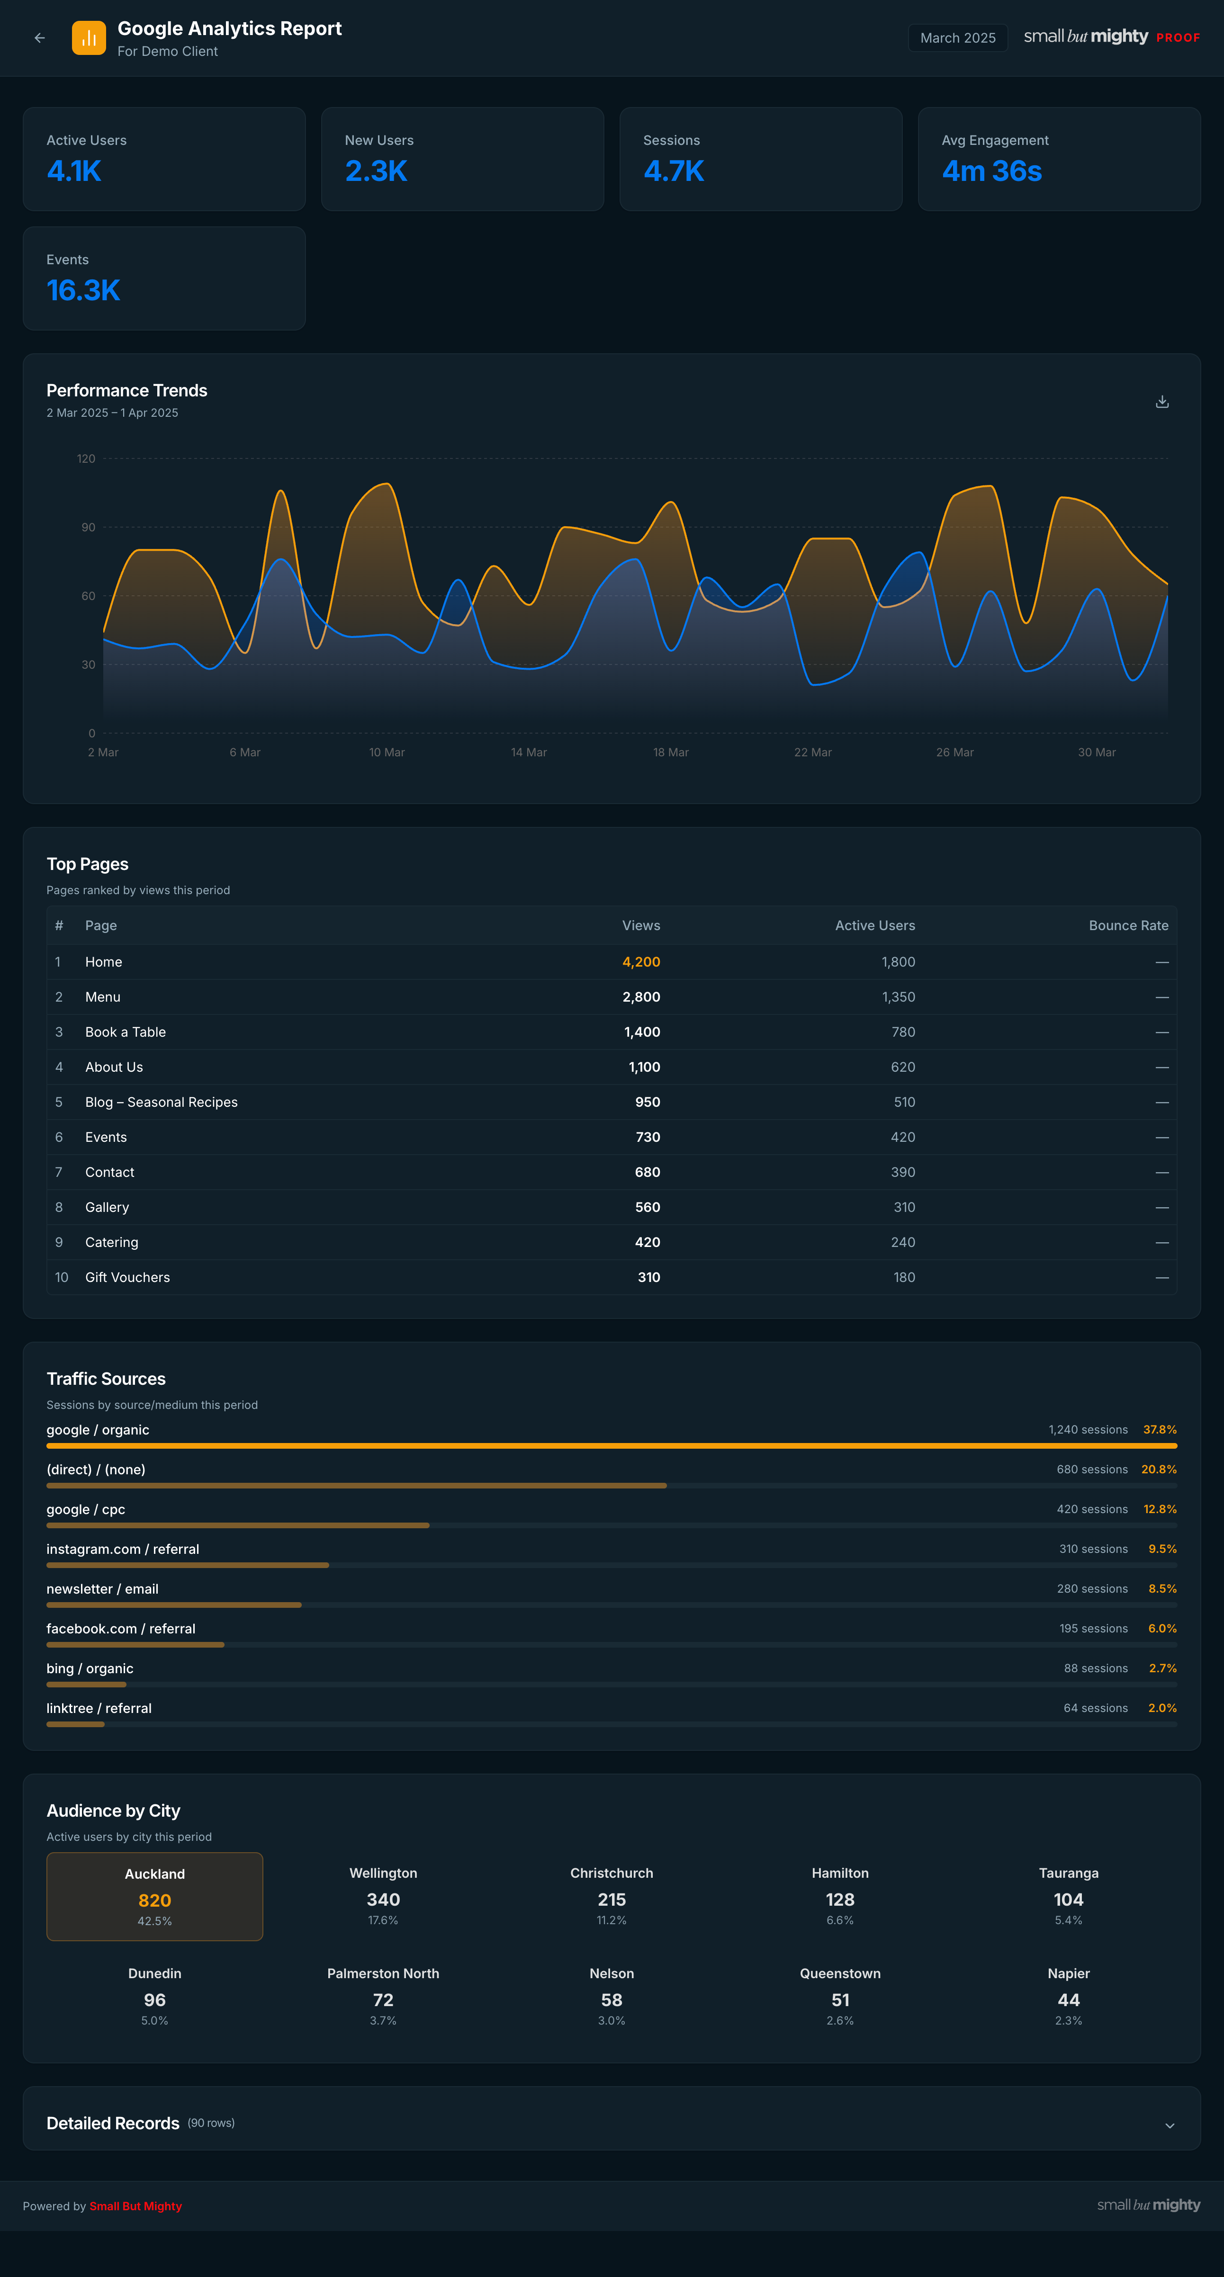Select the About Us row
1224x2277 pixels.
point(612,1067)
